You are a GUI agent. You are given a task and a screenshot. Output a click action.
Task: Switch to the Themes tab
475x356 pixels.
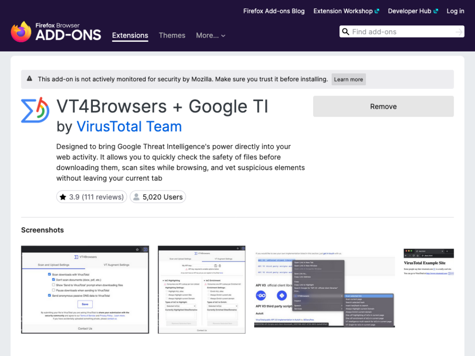point(172,35)
